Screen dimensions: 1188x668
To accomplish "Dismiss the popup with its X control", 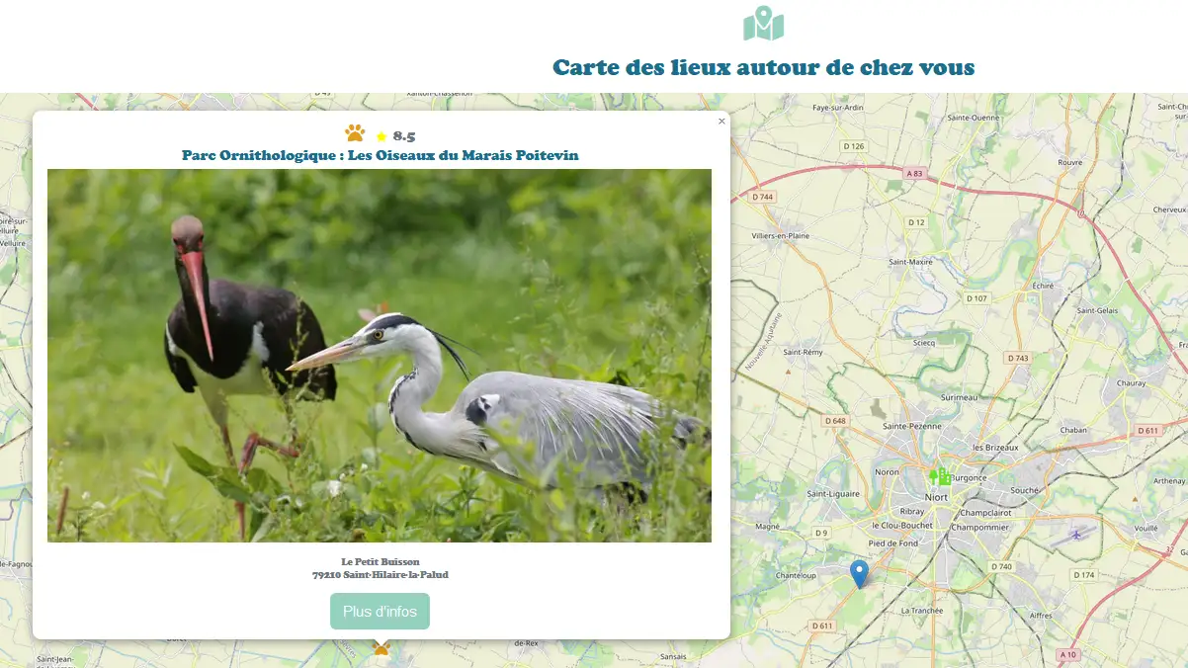I will (721, 121).
